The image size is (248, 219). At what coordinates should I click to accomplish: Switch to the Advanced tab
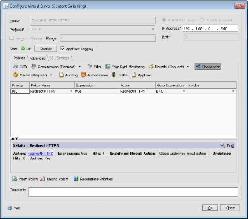coord(37,58)
